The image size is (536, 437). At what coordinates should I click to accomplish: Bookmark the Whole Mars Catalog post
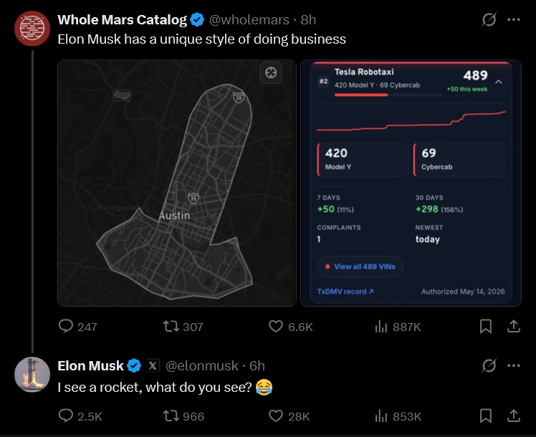[486, 327]
